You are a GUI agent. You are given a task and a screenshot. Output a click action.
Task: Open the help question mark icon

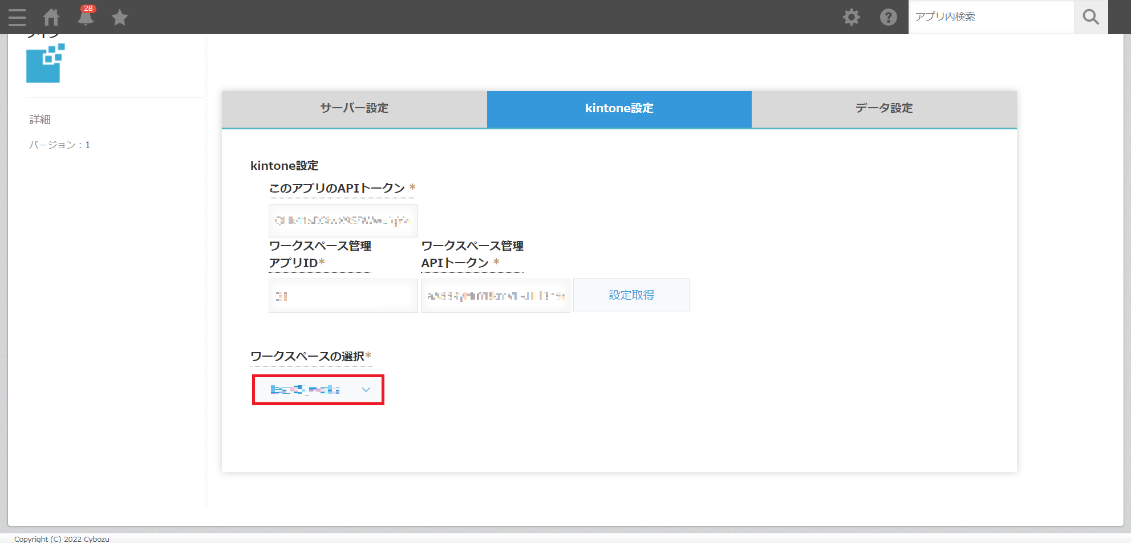888,17
